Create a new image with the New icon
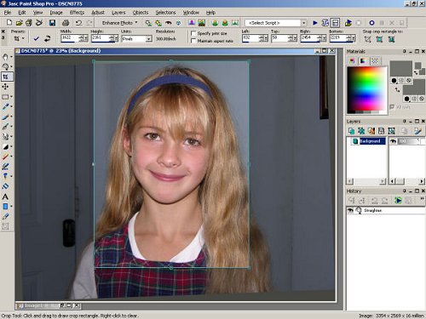The width and height of the screenshot is (426, 319). click(x=9, y=22)
